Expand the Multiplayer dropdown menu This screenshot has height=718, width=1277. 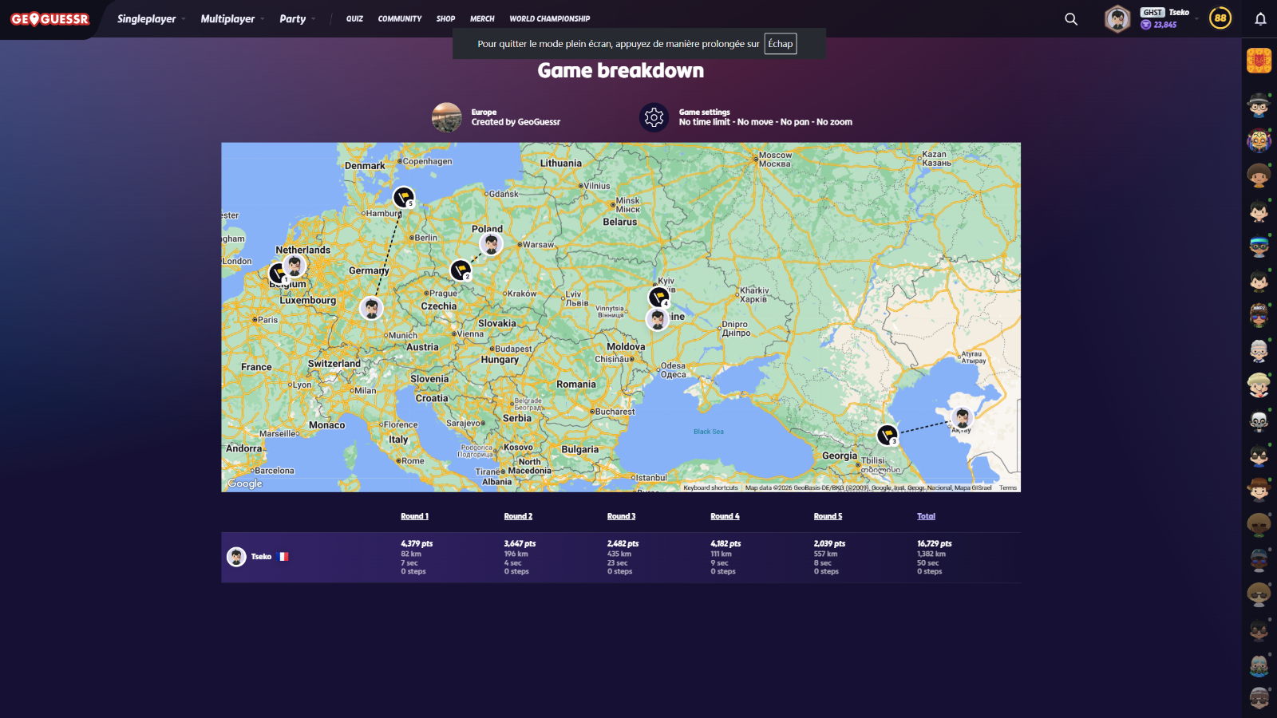click(231, 19)
